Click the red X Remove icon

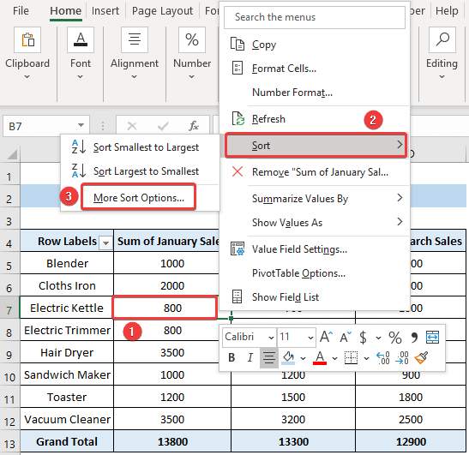[x=238, y=171]
